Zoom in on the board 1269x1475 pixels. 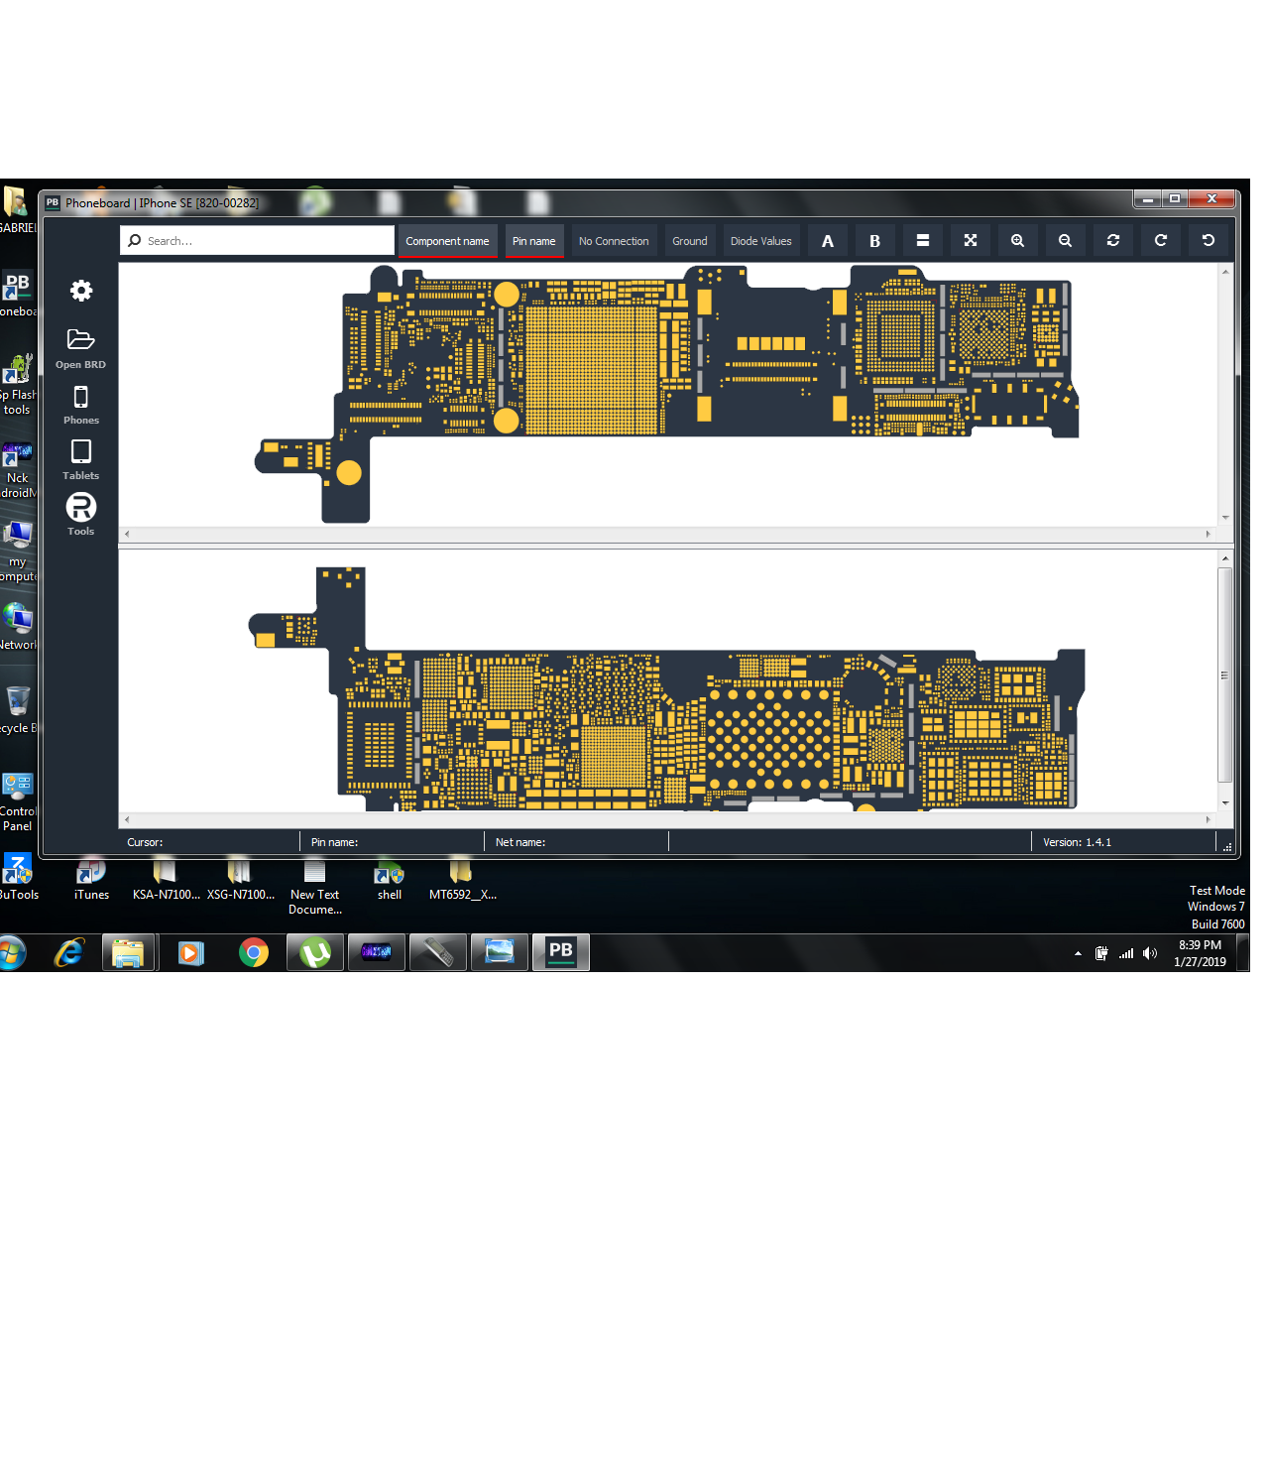coord(1017,241)
